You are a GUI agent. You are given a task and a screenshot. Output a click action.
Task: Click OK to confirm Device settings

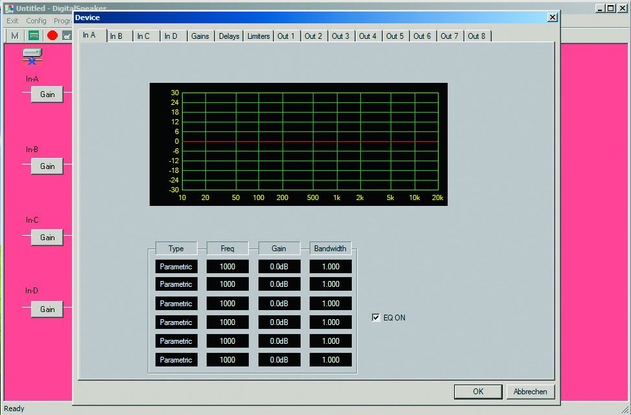point(478,392)
